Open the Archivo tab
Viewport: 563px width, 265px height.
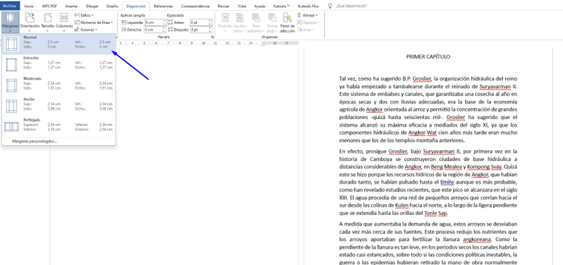point(10,6)
